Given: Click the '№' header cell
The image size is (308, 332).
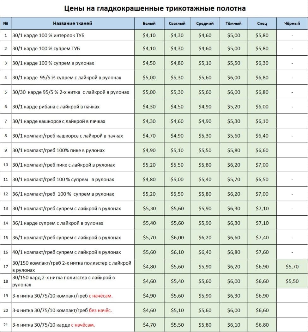Looking at the screenshot, I should tap(5, 23).
